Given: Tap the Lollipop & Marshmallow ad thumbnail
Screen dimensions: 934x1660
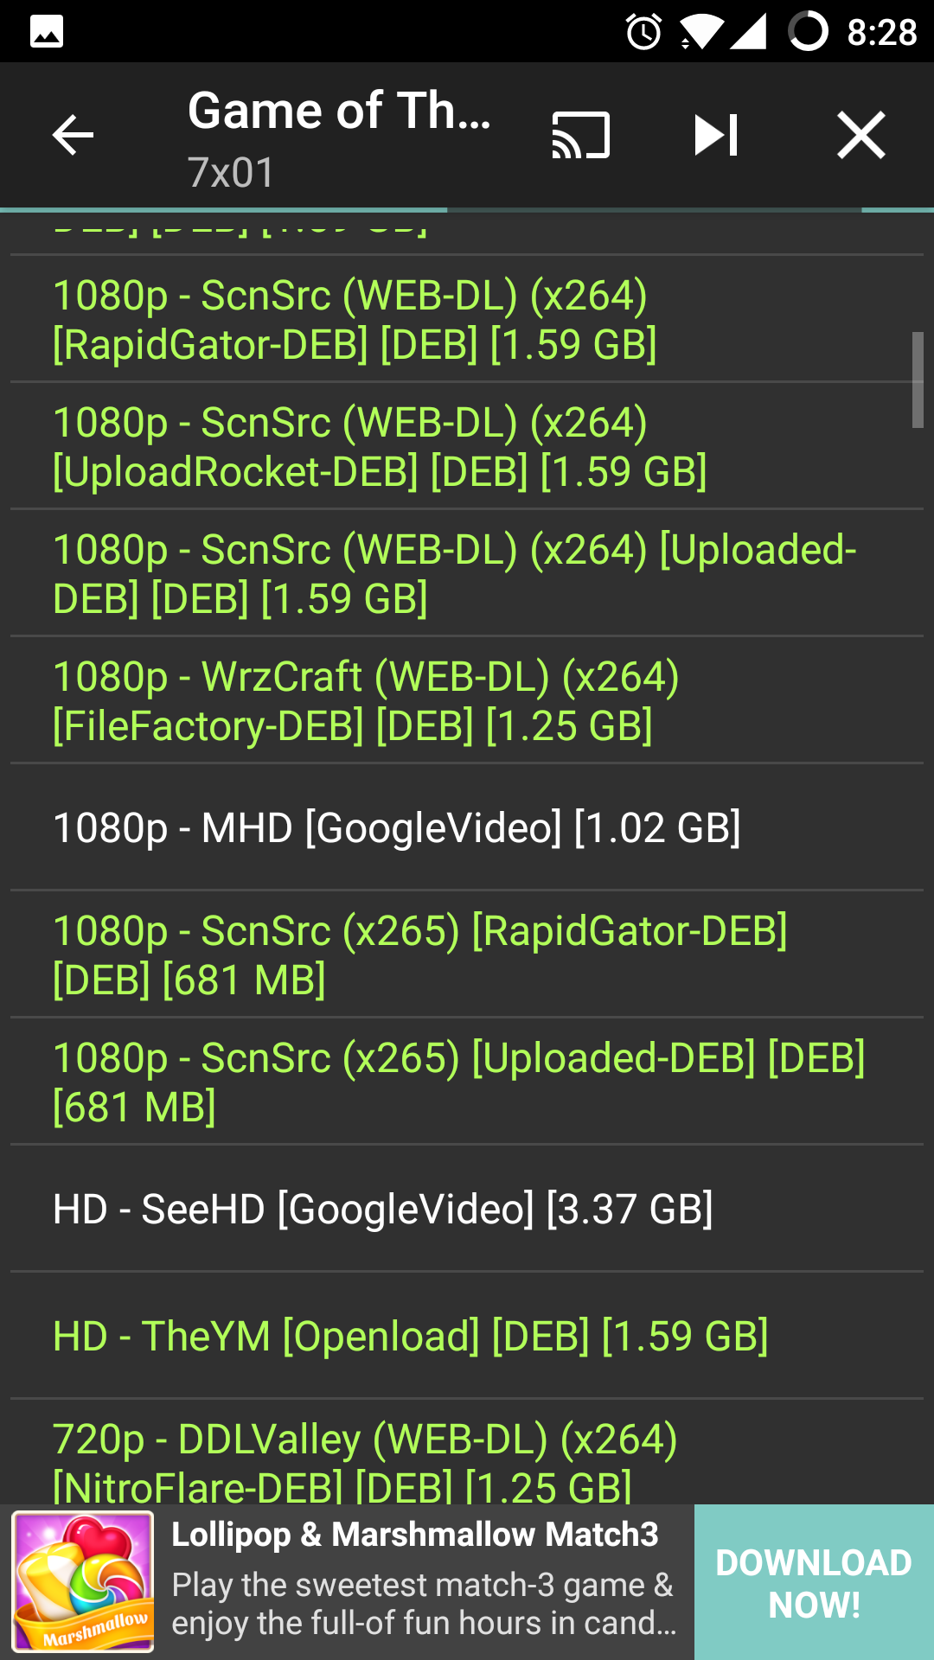Looking at the screenshot, I should pos(83,1581).
